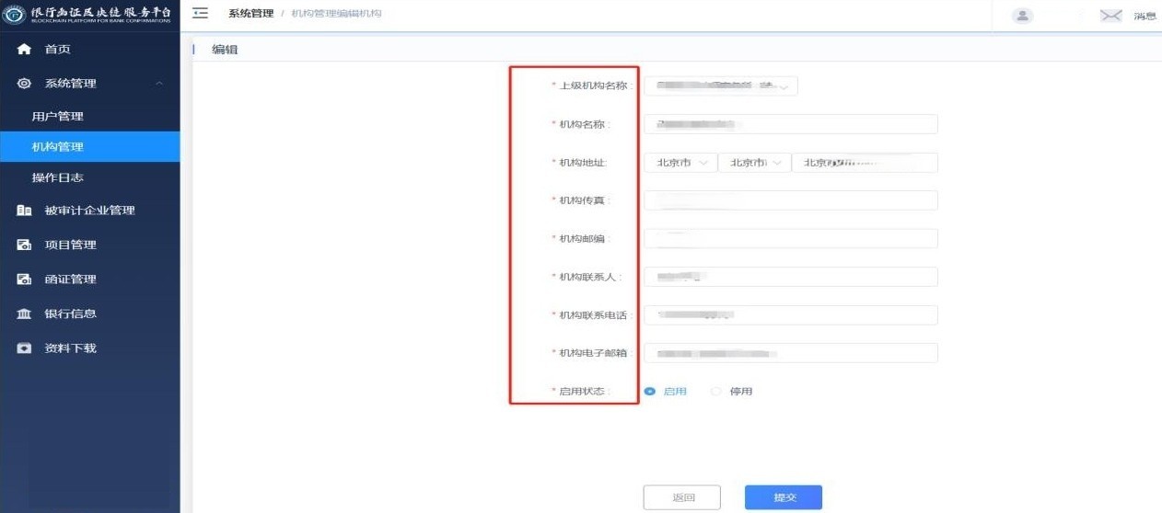
Task: Click the 资料下载 download icon
Action: click(25, 348)
